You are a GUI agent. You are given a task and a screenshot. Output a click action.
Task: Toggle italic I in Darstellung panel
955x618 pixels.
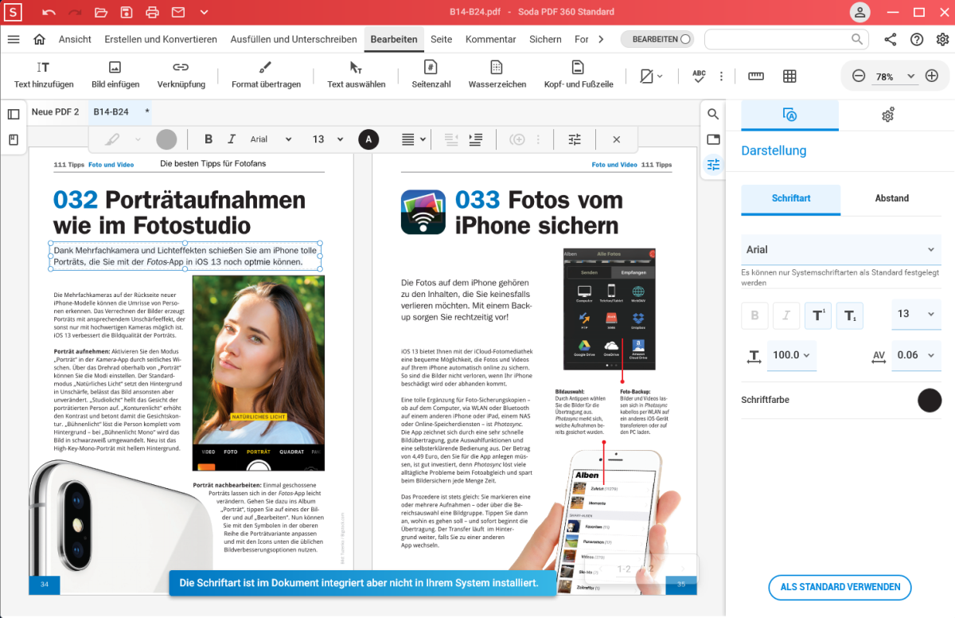pyautogui.click(x=786, y=315)
